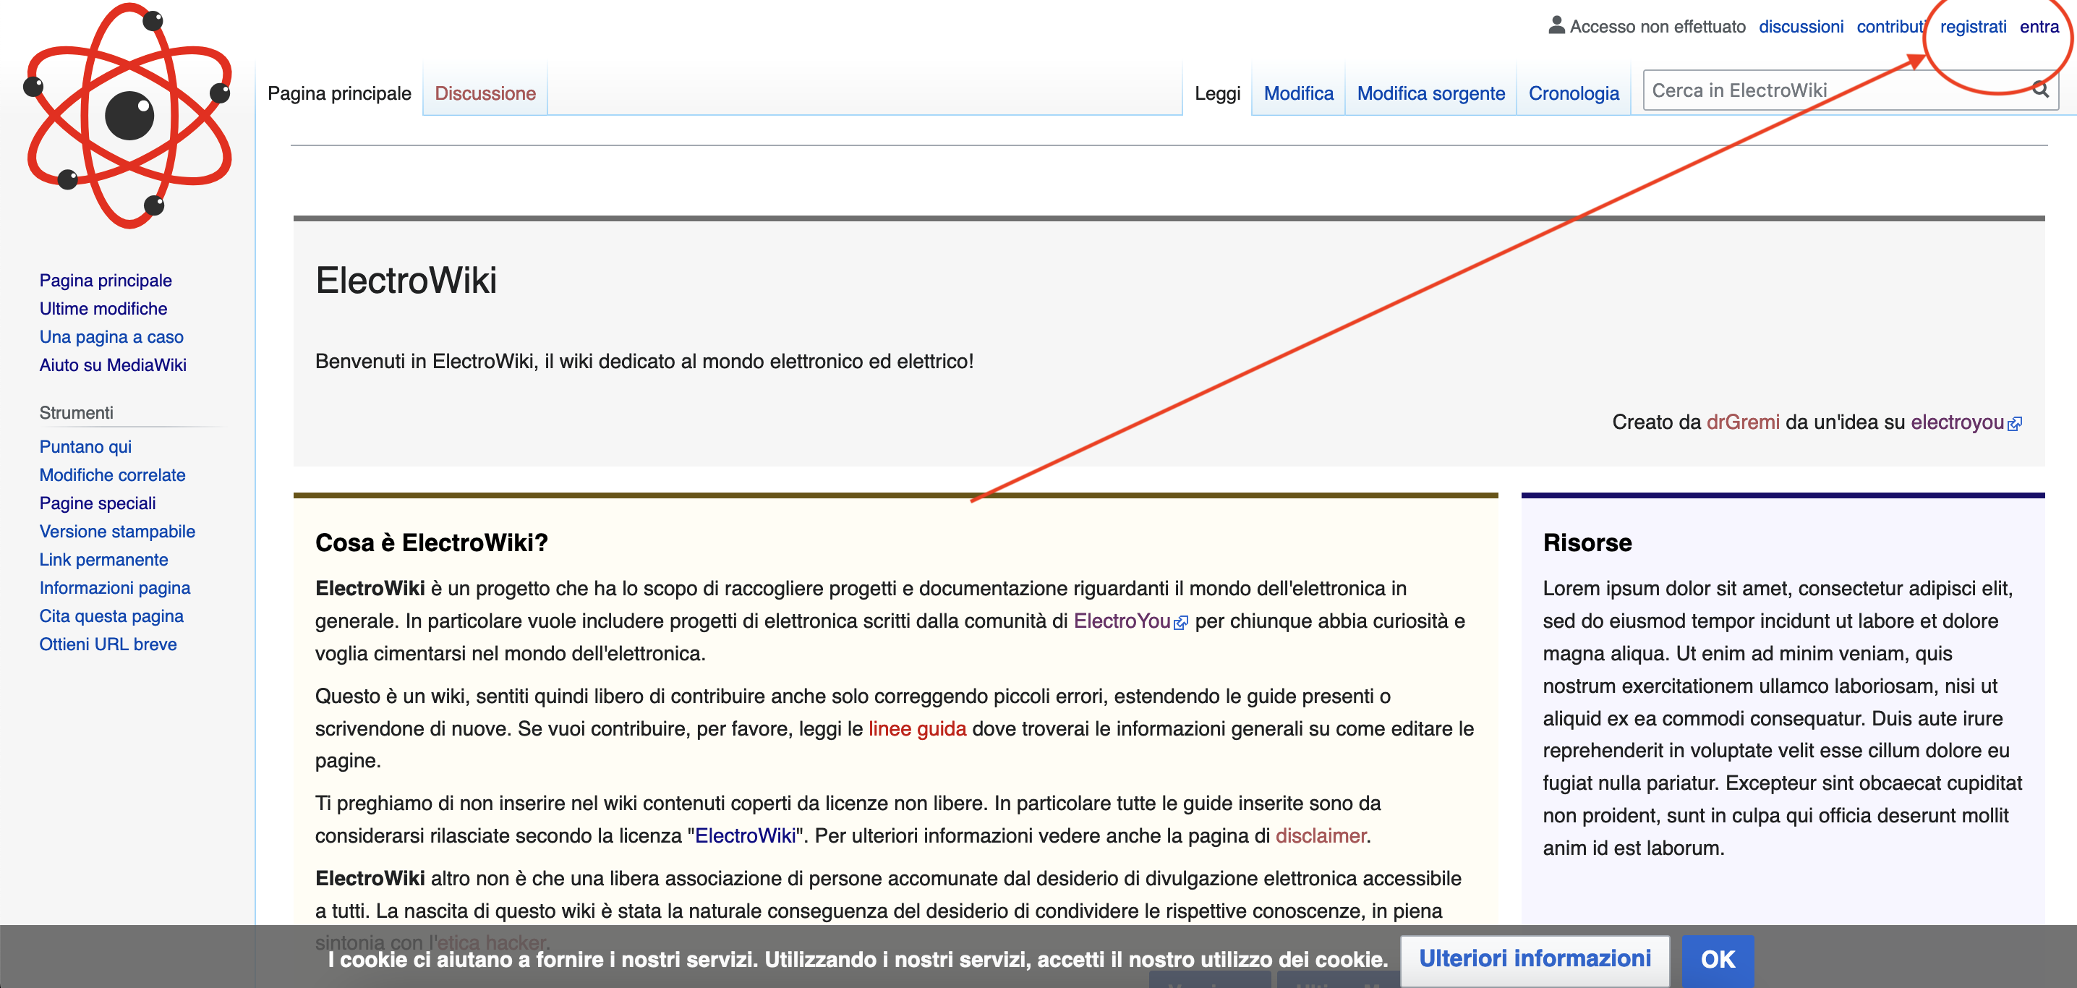Go to Una pagina a caso

pos(111,337)
